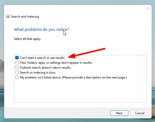
Task: Select the "My problem isn't listed above" checkbox
Action: coord(17,77)
